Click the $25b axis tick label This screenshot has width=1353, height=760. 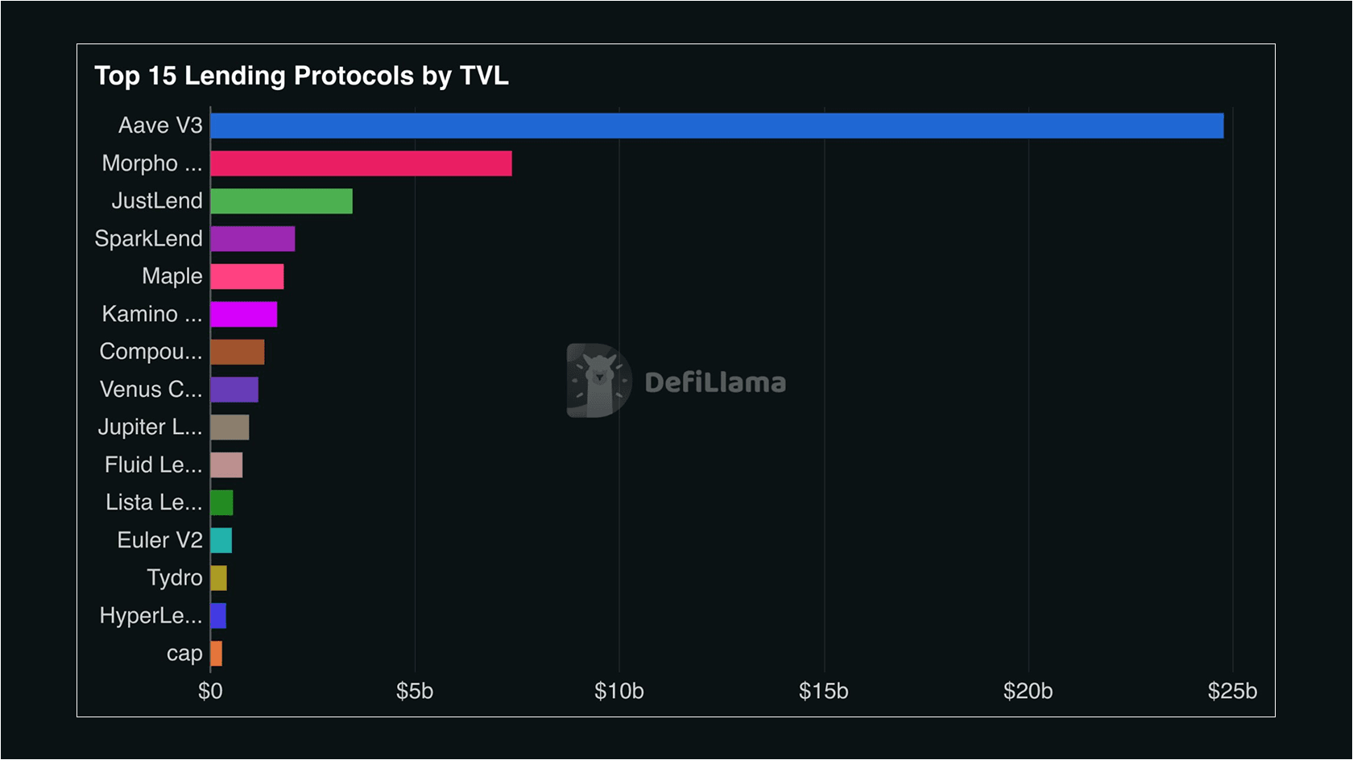[1231, 692]
